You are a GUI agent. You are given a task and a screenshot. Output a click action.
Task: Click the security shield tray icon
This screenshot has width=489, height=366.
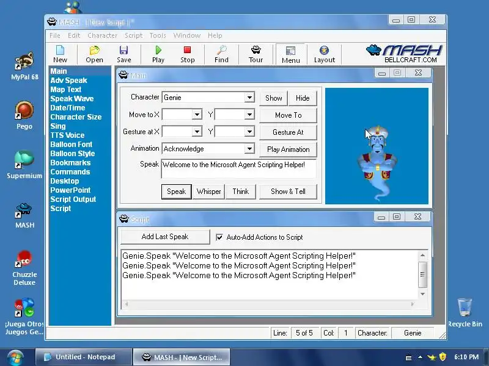click(443, 357)
